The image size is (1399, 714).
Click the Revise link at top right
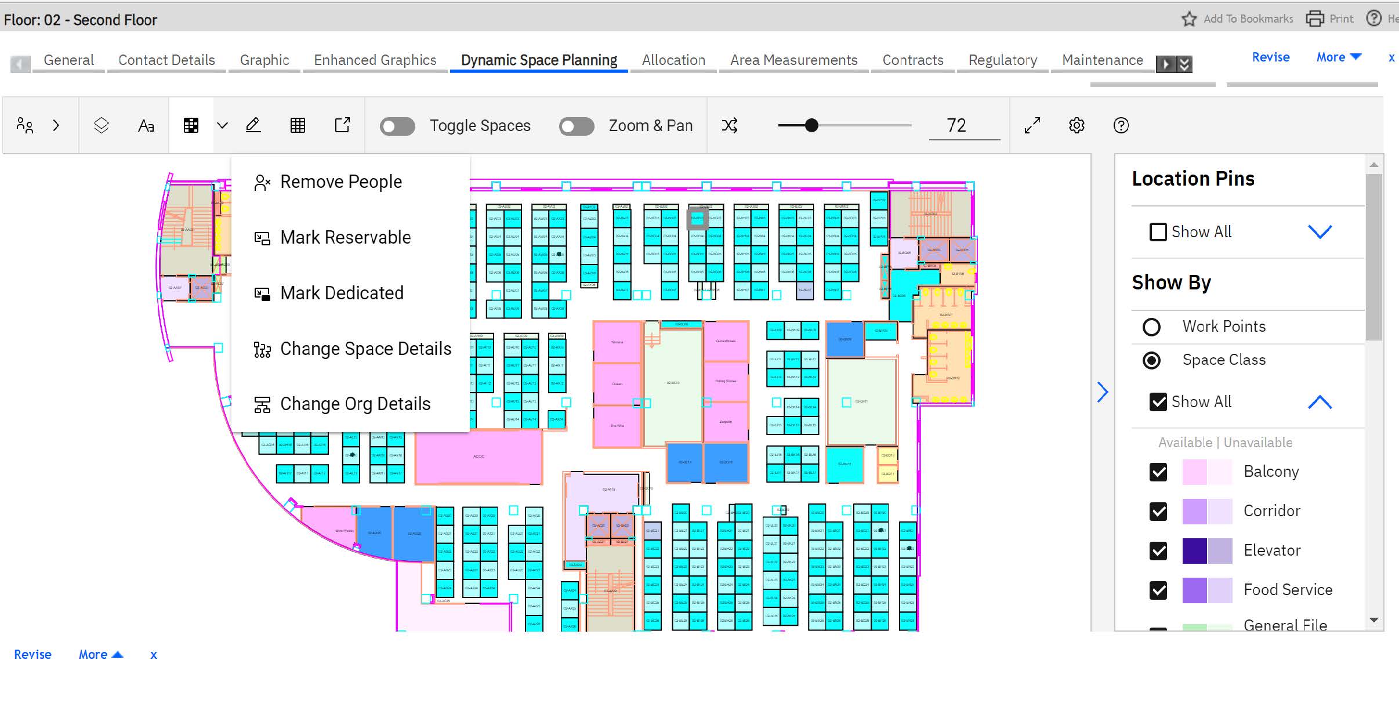[x=1270, y=57]
